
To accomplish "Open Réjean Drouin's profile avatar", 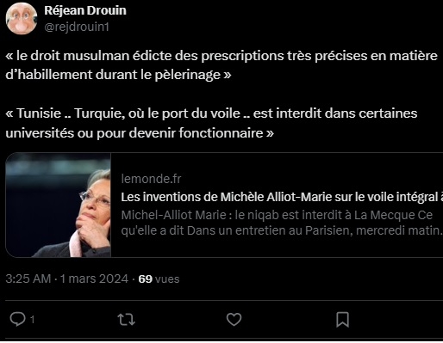I will [22, 19].
